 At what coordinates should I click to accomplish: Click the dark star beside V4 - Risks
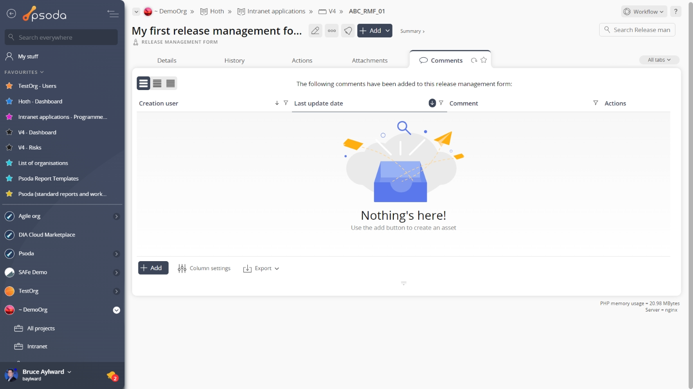pyautogui.click(x=9, y=147)
